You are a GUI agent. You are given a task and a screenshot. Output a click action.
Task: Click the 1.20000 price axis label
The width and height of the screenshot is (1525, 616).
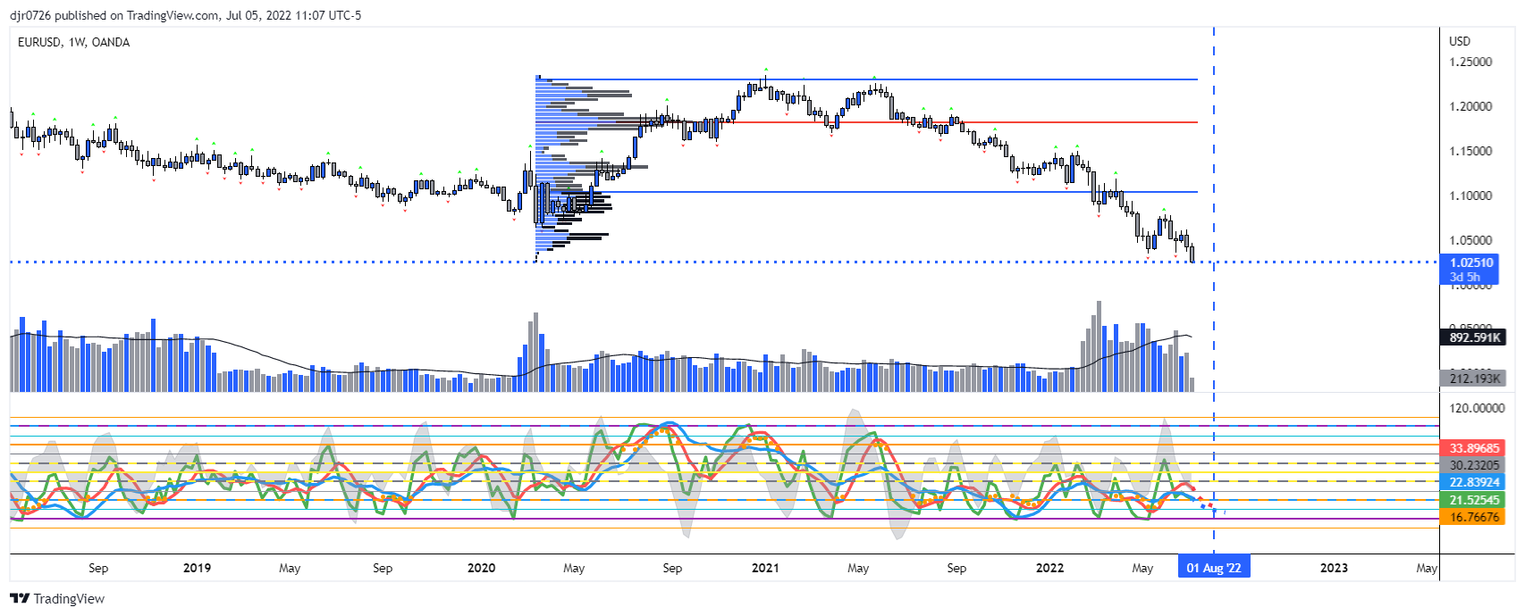1470,106
